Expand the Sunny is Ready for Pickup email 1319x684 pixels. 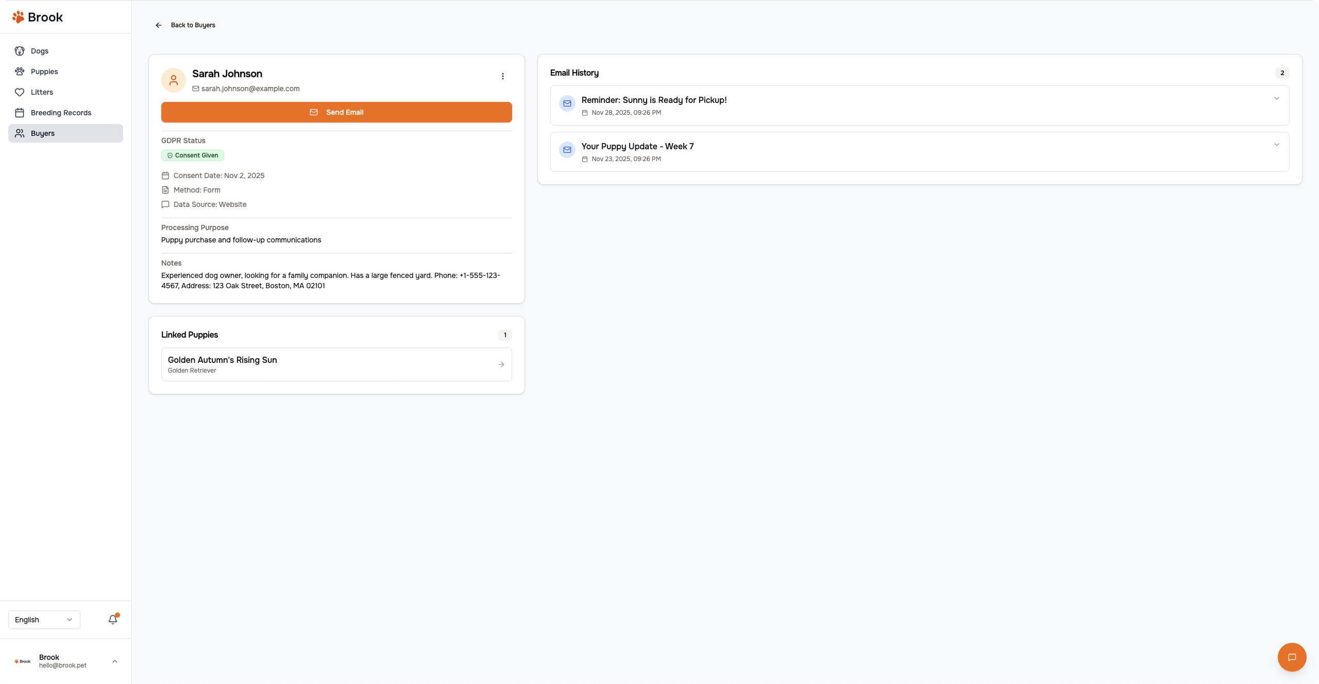click(1276, 99)
